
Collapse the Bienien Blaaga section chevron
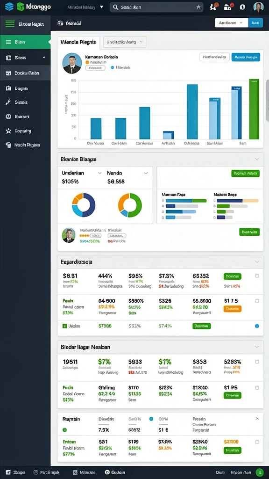257,159
